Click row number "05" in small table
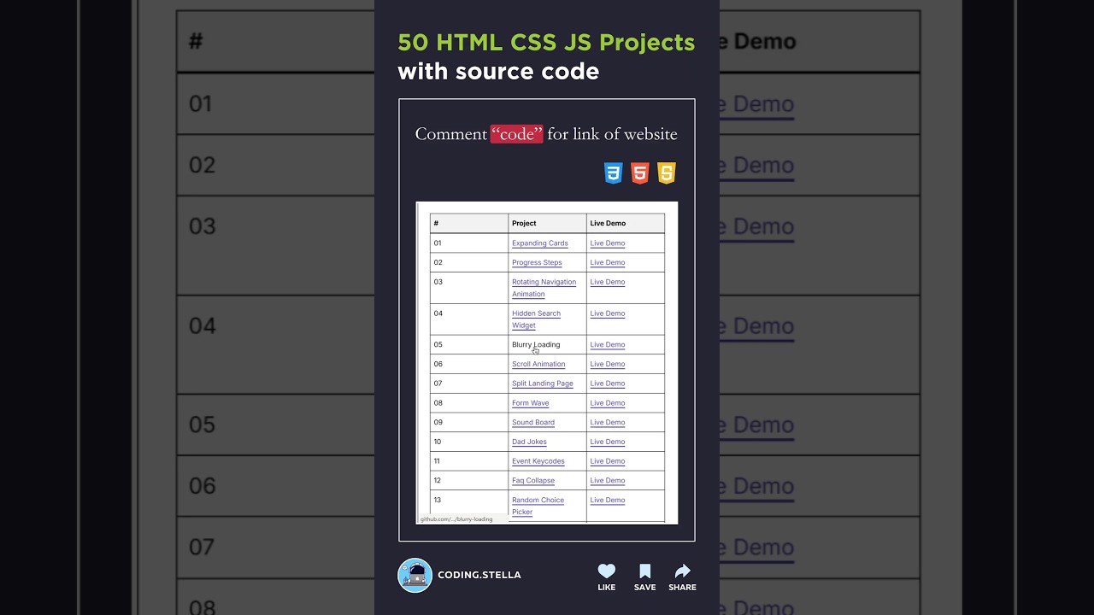The height and width of the screenshot is (615, 1094). click(x=438, y=345)
